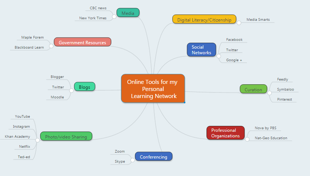
Task: Collapse the Government Resources branch circle
Action: (x=51, y=46)
